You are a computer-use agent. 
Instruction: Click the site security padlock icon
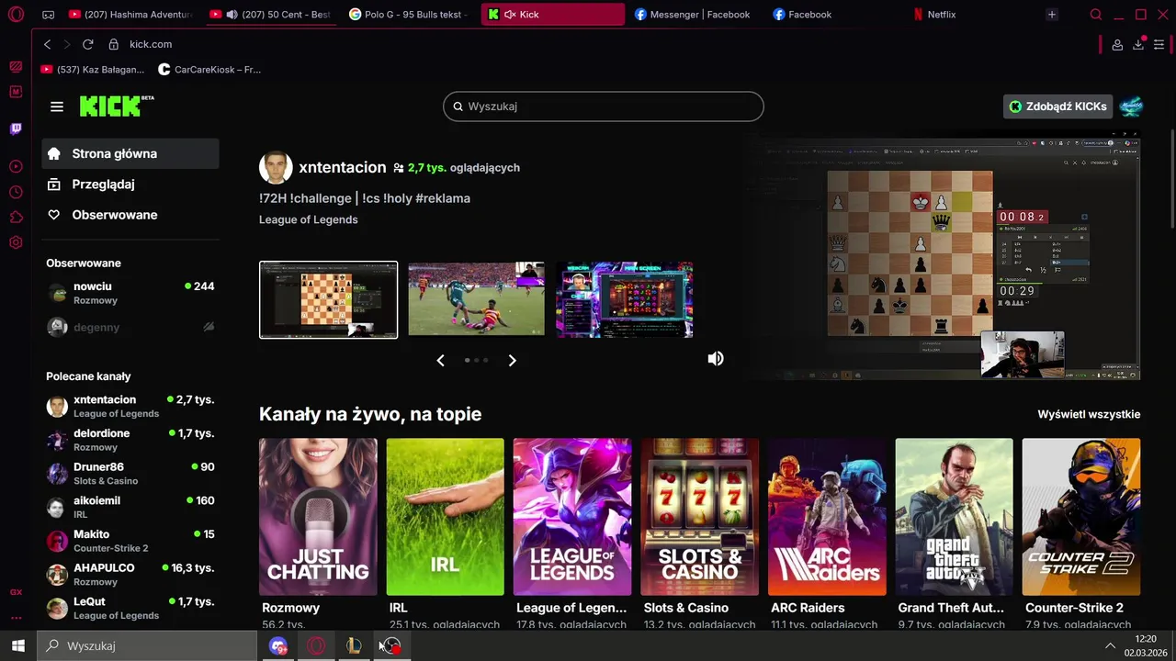(114, 44)
